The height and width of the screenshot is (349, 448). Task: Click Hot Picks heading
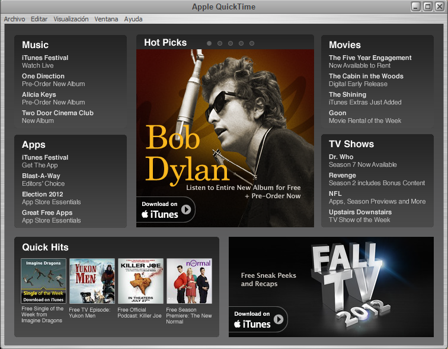165,42
